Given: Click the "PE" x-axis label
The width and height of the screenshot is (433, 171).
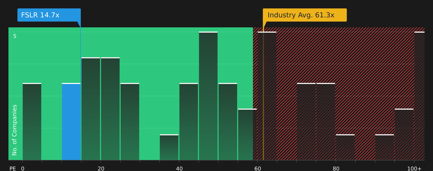Looking at the screenshot, I should coord(13,169).
